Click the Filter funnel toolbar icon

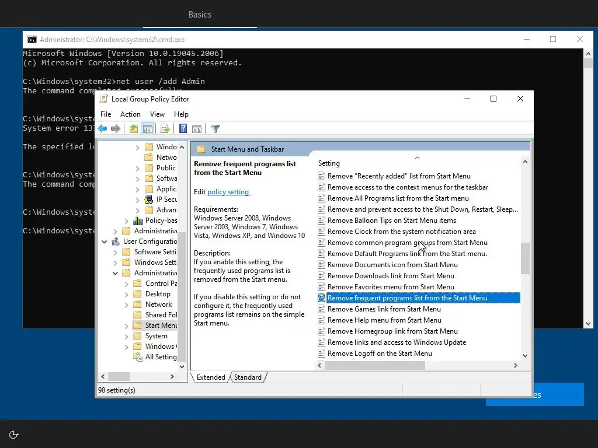point(215,129)
